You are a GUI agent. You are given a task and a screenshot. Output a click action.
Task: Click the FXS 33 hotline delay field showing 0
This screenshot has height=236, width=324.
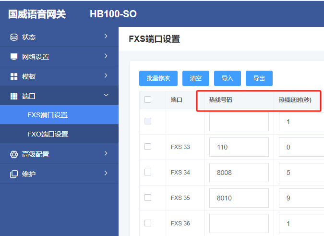coord(301,147)
